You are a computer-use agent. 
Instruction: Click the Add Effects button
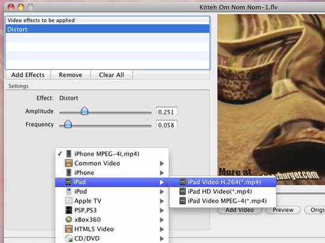28,75
